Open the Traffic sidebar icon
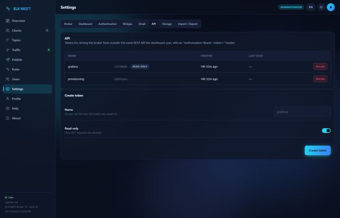 tap(7, 50)
